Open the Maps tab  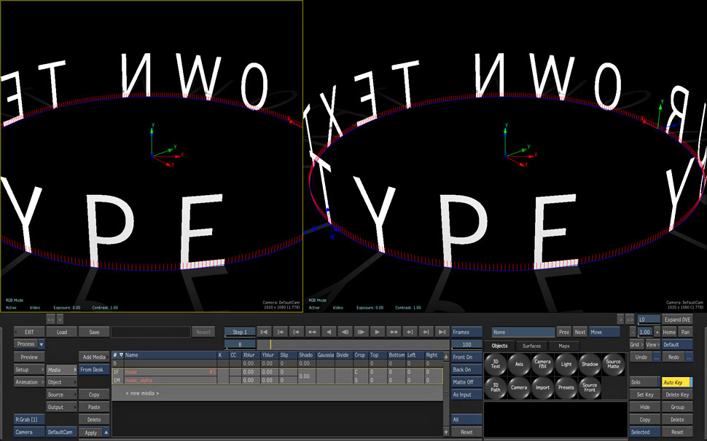coord(564,346)
